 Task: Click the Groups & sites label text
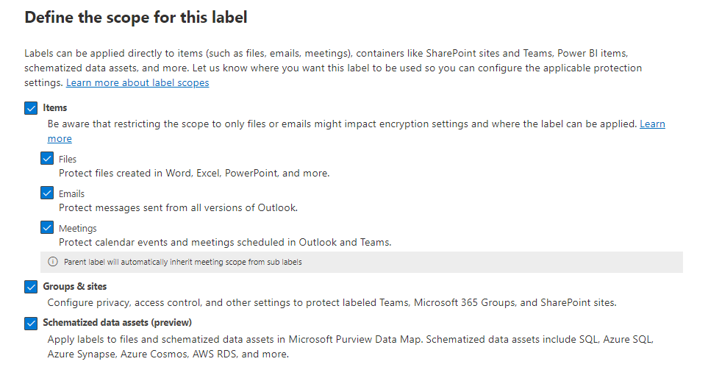(x=75, y=287)
